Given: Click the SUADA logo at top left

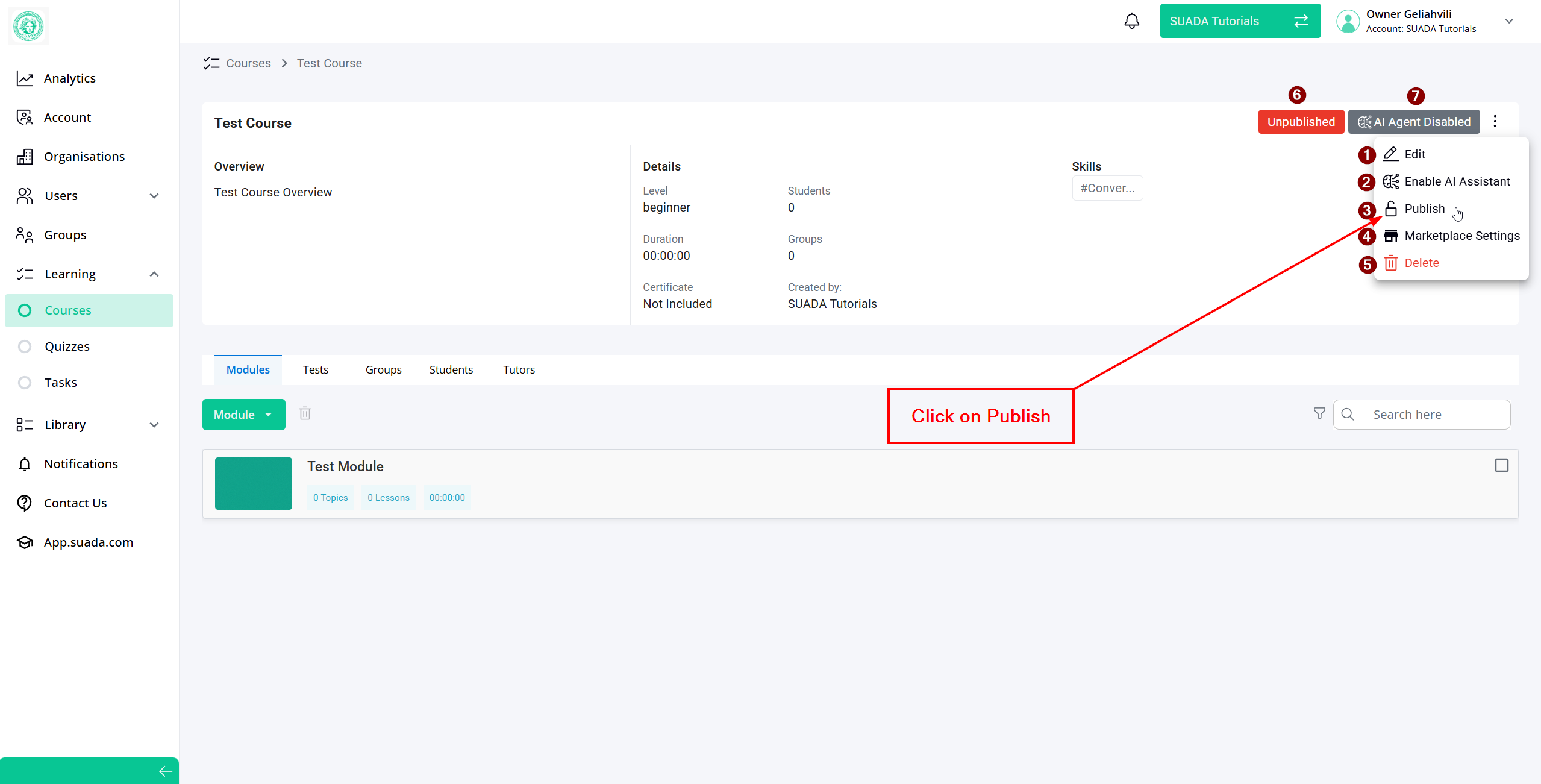Looking at the screenshot, I should [x=28, y=26].
